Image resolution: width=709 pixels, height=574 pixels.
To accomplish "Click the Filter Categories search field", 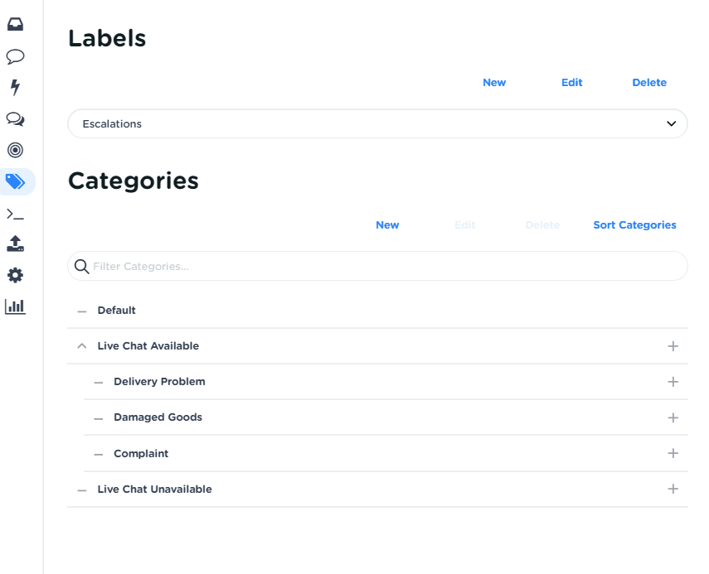I will [x=377, y=267].
